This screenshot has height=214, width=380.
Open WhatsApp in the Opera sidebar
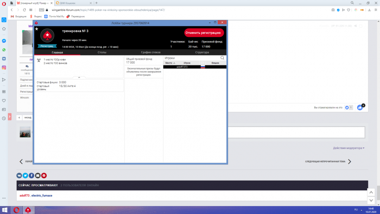click(4, 50)
